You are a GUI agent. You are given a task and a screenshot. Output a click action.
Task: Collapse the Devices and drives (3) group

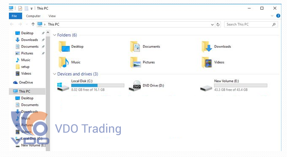[x=54, y=74]
